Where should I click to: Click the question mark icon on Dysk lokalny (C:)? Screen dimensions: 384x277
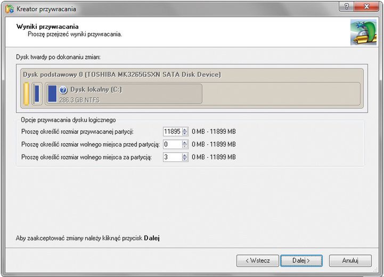point(63,90)
